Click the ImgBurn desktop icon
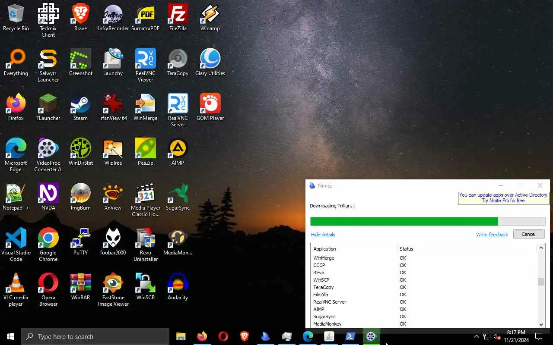 coord(81,198)
